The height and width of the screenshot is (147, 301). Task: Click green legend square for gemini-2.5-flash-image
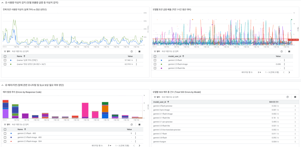tap(161, 64)
